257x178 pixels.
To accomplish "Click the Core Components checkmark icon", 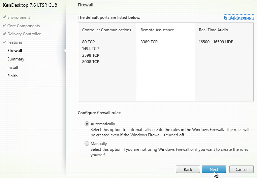I will point(4,26).
